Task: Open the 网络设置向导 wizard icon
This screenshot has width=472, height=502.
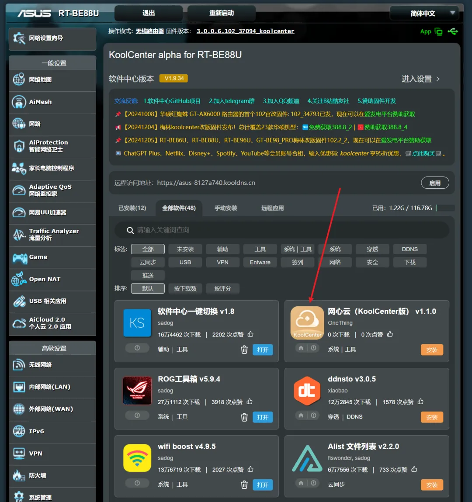Action: (19, 38)
